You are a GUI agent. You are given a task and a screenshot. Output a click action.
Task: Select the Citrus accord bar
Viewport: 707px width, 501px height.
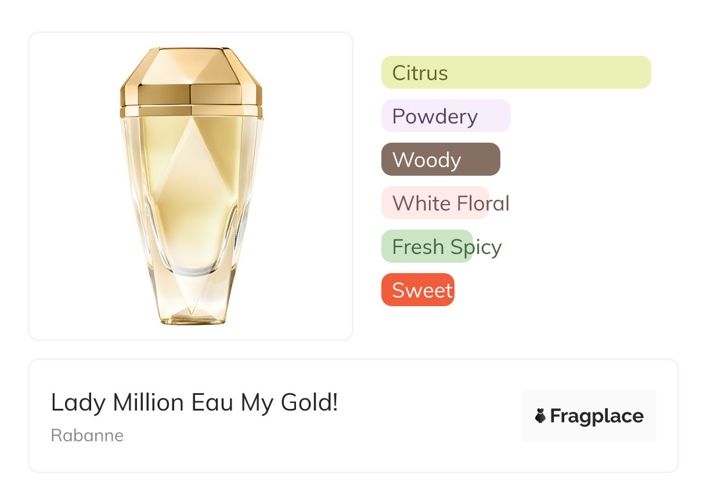point(515,72)
